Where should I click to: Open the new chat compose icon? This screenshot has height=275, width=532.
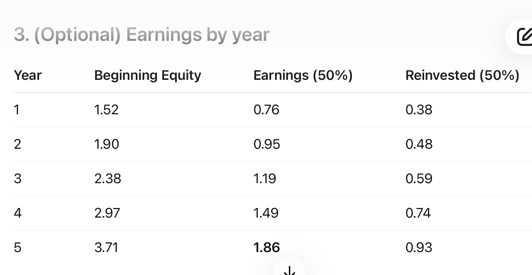524,37
